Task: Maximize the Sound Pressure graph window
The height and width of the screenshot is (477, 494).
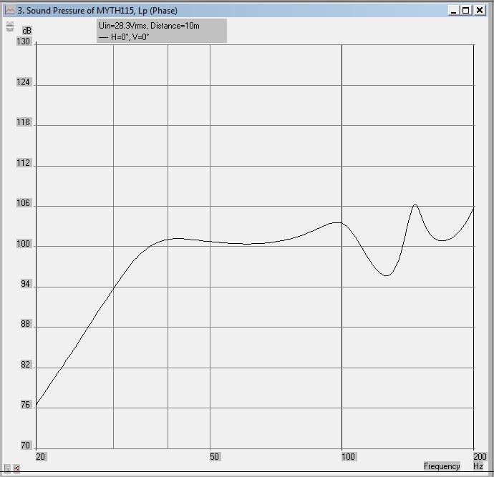Action: (465, 11)
